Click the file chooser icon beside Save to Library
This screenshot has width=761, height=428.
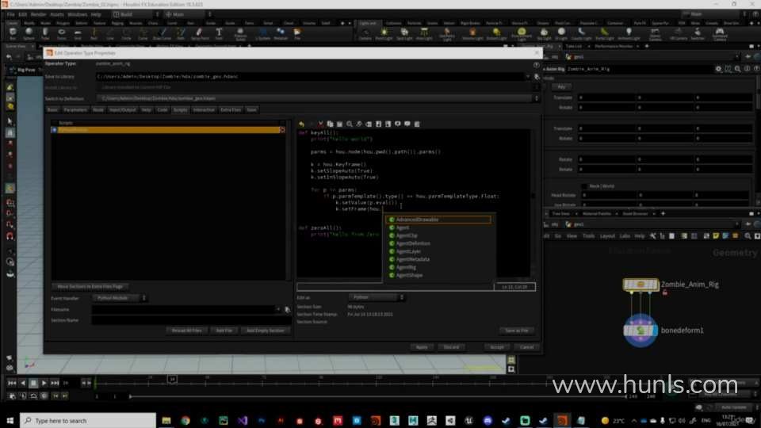[x=537, y=77]
